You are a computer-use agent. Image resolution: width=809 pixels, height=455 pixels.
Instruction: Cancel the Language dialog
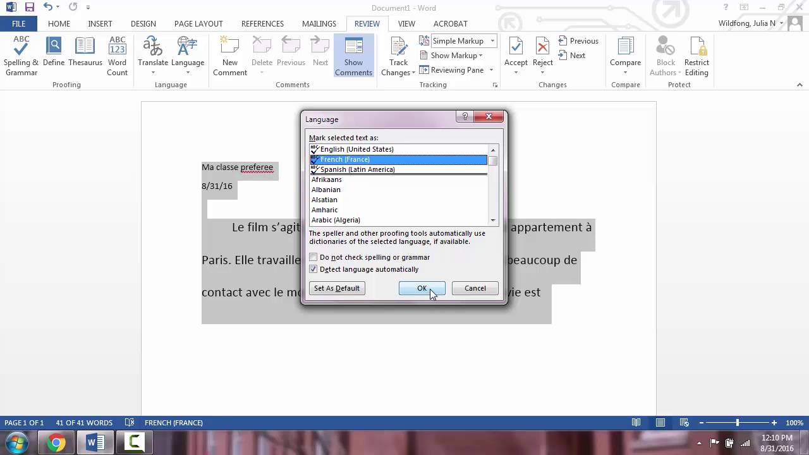point(475,288)
